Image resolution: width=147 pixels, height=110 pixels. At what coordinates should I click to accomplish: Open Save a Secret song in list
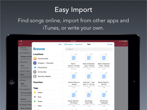coord(25,108)
